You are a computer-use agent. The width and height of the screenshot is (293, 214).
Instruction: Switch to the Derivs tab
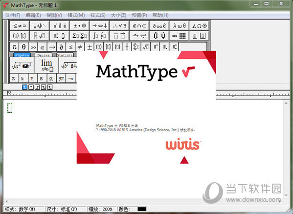tap(44, 55)
